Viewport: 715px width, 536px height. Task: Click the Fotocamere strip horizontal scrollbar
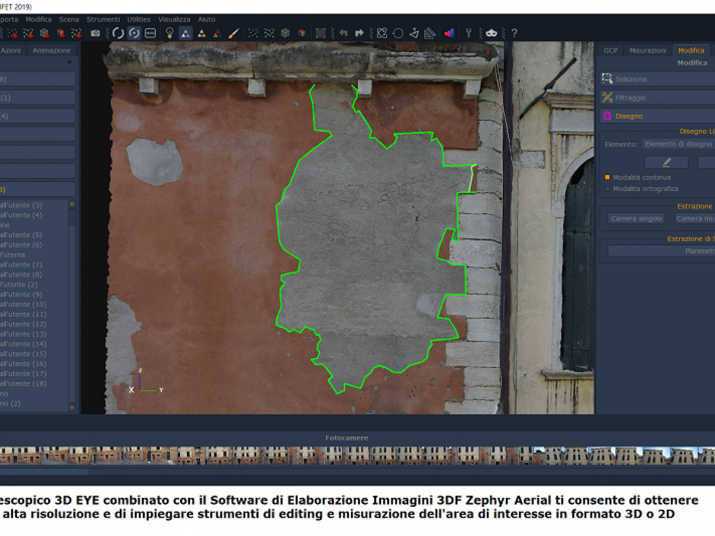[44, 472]
